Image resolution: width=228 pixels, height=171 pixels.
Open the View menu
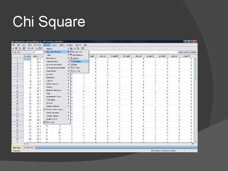point(24,45)
